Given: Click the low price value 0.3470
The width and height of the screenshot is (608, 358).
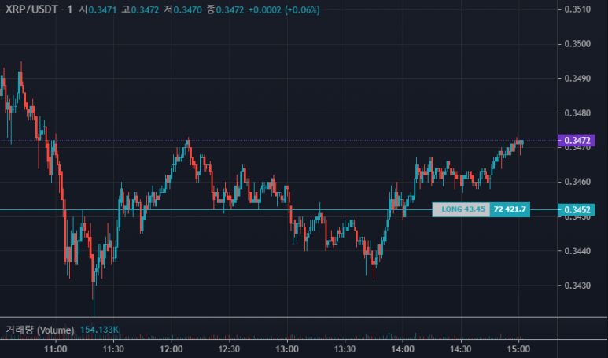Looking at the screenshot, I should coord(188,9).
